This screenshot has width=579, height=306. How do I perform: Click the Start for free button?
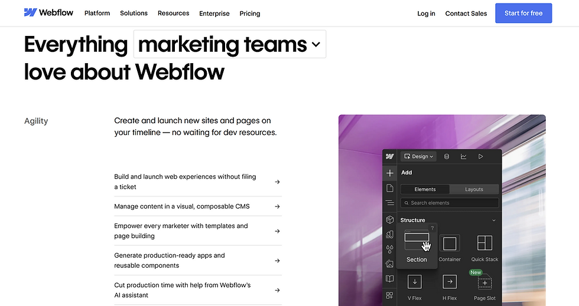click(523, 14)
